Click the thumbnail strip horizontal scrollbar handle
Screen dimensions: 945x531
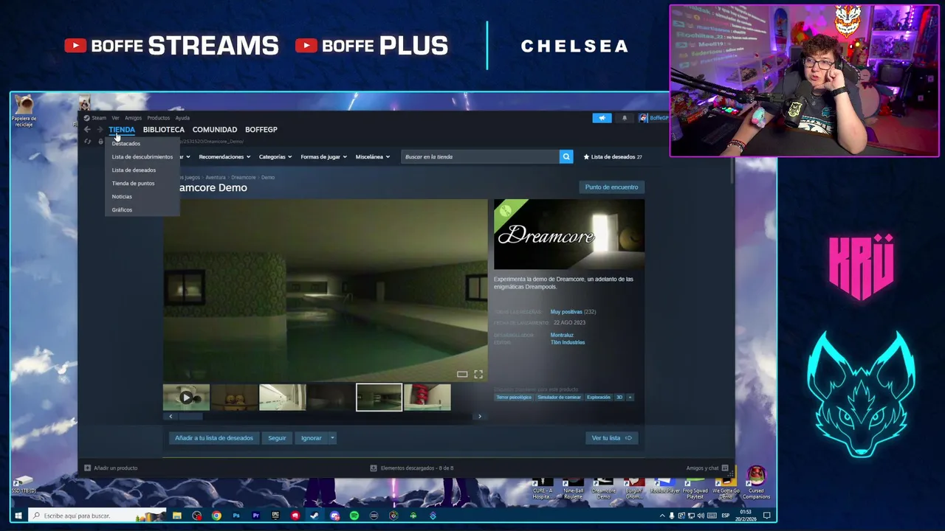pyautogui.click(x=190, y=417)
